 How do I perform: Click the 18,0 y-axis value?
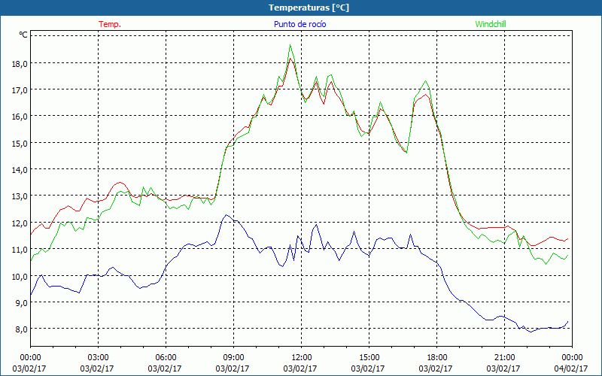click(x=20, y=64)
